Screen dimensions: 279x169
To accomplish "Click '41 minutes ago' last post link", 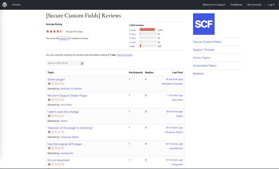I will [x=174, y=160].
